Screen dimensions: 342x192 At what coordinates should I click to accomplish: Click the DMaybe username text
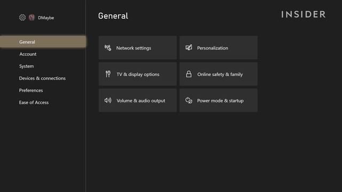(x=46, y=18)
